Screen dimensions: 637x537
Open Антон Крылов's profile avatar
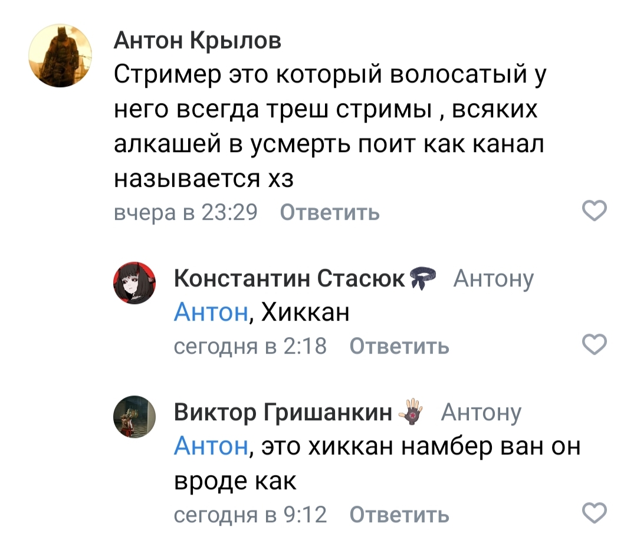pyautogui.click(x=60, y=57)
